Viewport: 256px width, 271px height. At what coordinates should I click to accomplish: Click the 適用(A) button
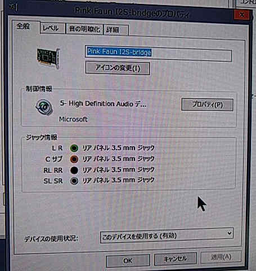pyautogui.click(x=221, y=257)
